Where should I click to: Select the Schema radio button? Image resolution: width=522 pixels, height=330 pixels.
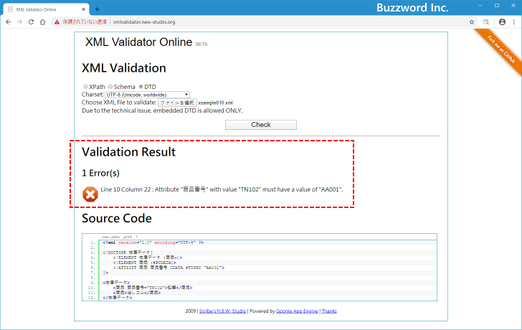click(x=110, y=87)
